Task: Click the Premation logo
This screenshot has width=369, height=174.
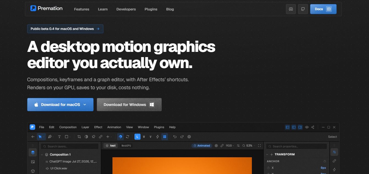Action: point(46,9)
